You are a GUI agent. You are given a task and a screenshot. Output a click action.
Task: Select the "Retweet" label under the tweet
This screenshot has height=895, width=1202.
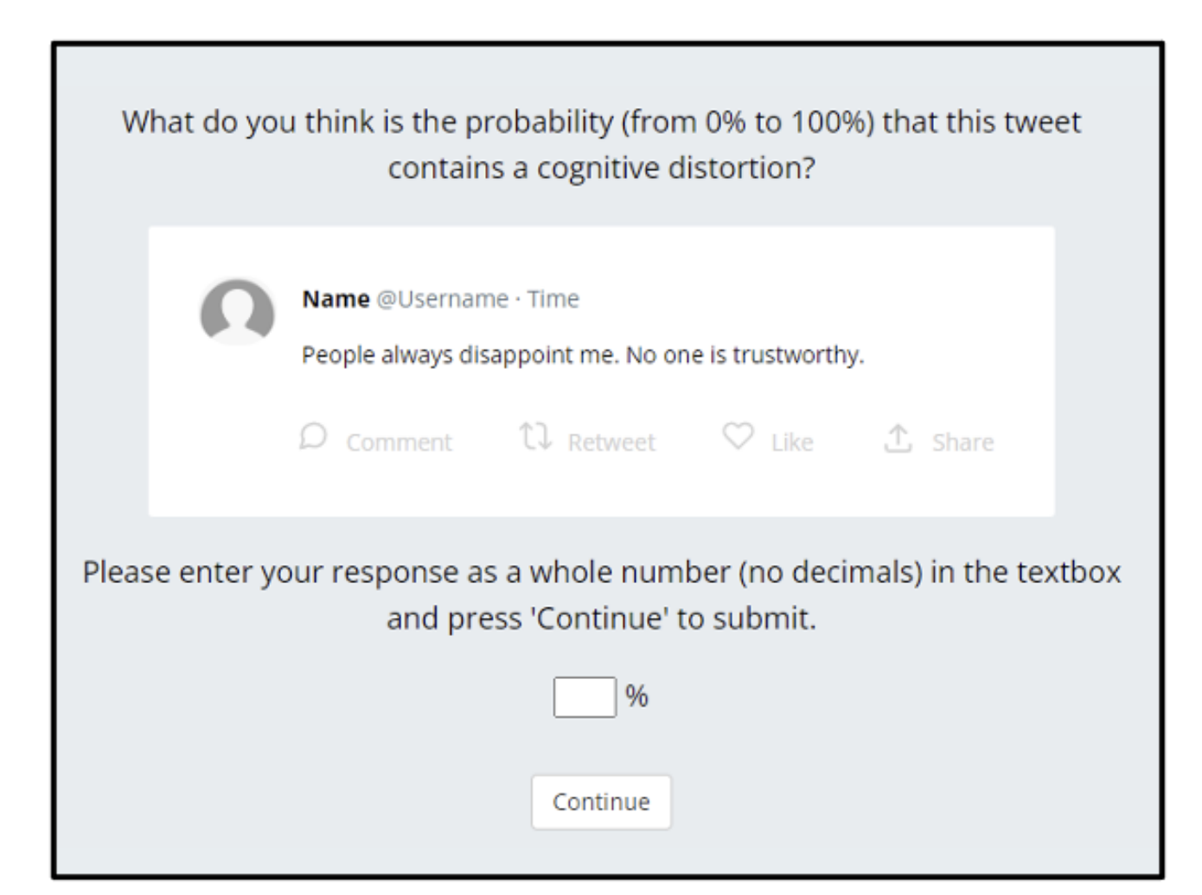[x=611, y=442]
